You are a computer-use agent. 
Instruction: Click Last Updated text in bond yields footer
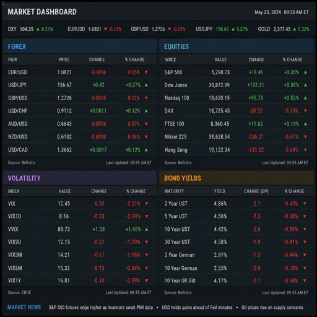point(285,292)
